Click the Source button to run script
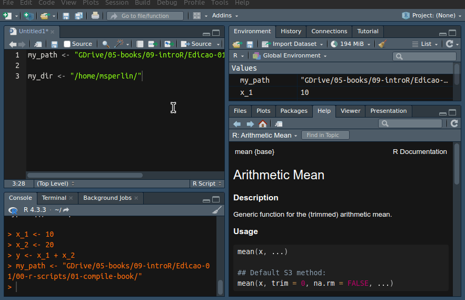Viewport: 465px width, 300px height. coord(196,44)
